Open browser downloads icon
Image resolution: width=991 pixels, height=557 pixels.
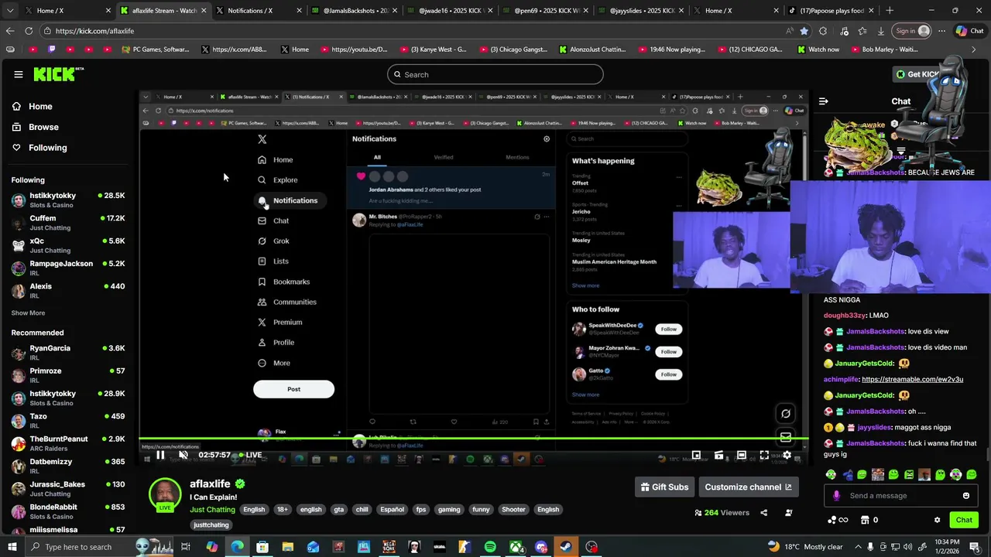tap(880, 31)
